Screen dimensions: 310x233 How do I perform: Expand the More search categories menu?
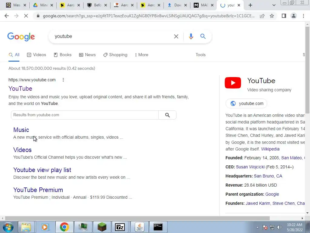coord(142,55)
